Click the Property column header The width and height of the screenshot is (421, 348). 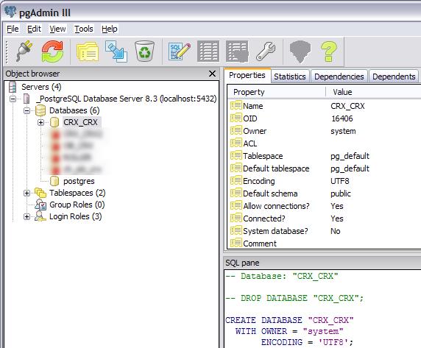277,92
